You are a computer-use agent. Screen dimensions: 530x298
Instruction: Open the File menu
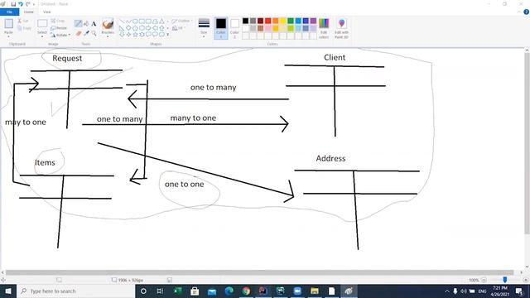pyautogui.click(x=9, y=12)
